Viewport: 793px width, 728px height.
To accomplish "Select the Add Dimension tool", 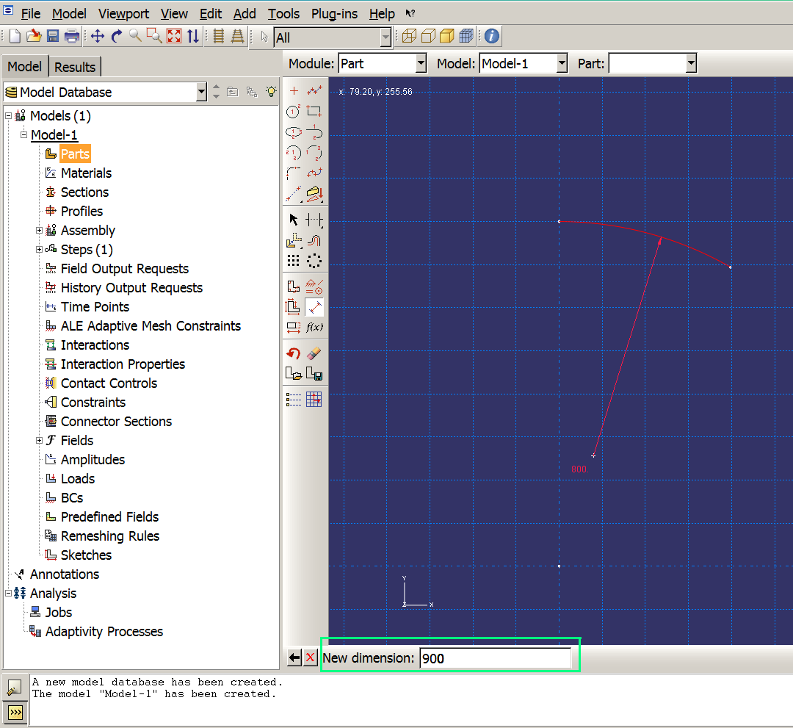I will [314, 307].
